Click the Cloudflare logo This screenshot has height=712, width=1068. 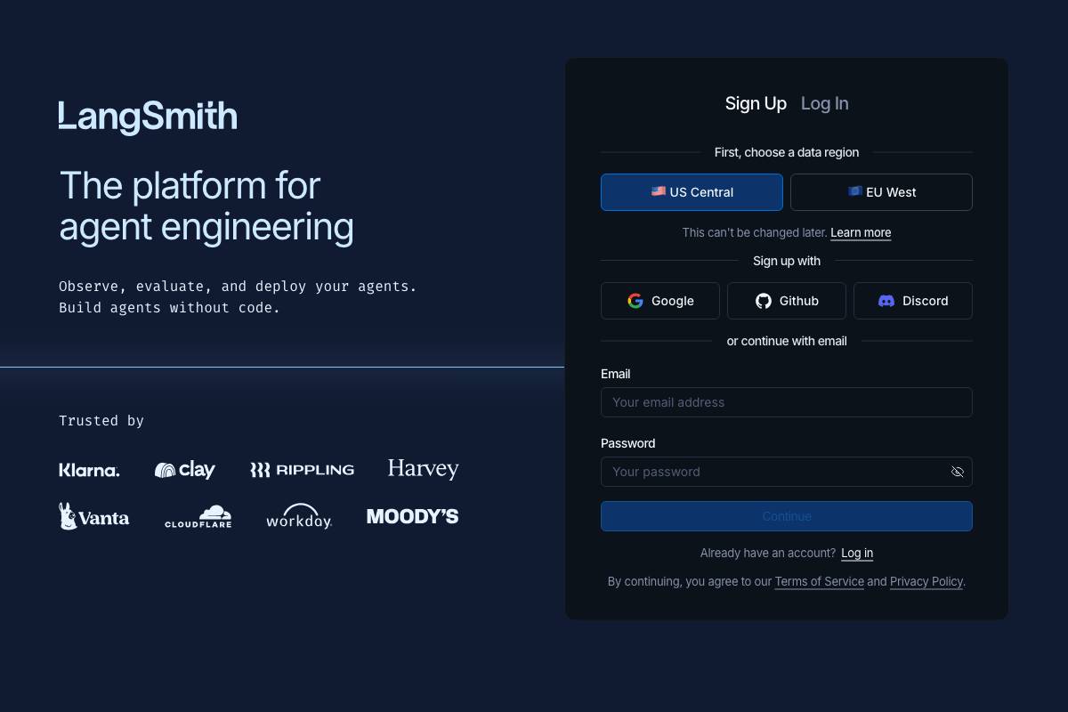click(198, 516)
